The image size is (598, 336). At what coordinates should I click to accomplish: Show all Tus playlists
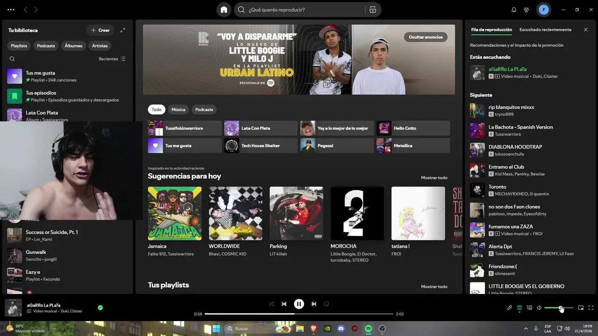pos(434,287)
